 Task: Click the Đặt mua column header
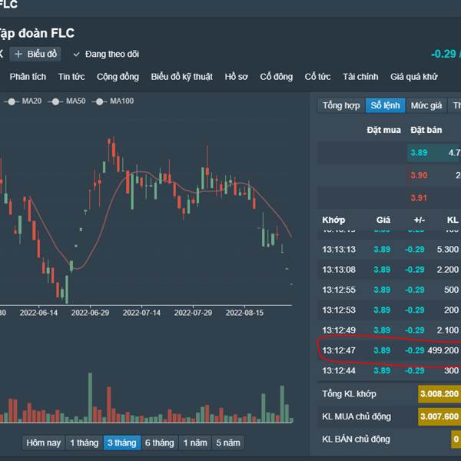click(383, 130)
